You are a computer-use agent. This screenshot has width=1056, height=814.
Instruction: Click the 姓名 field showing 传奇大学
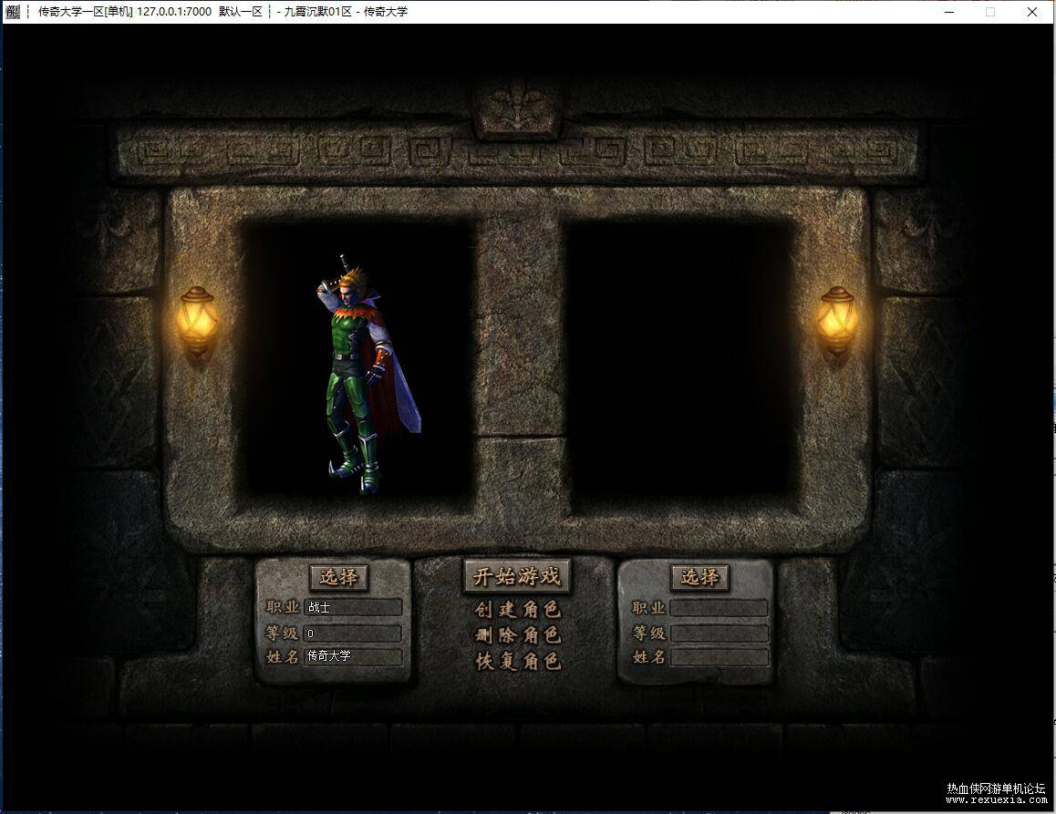point(353,656)
